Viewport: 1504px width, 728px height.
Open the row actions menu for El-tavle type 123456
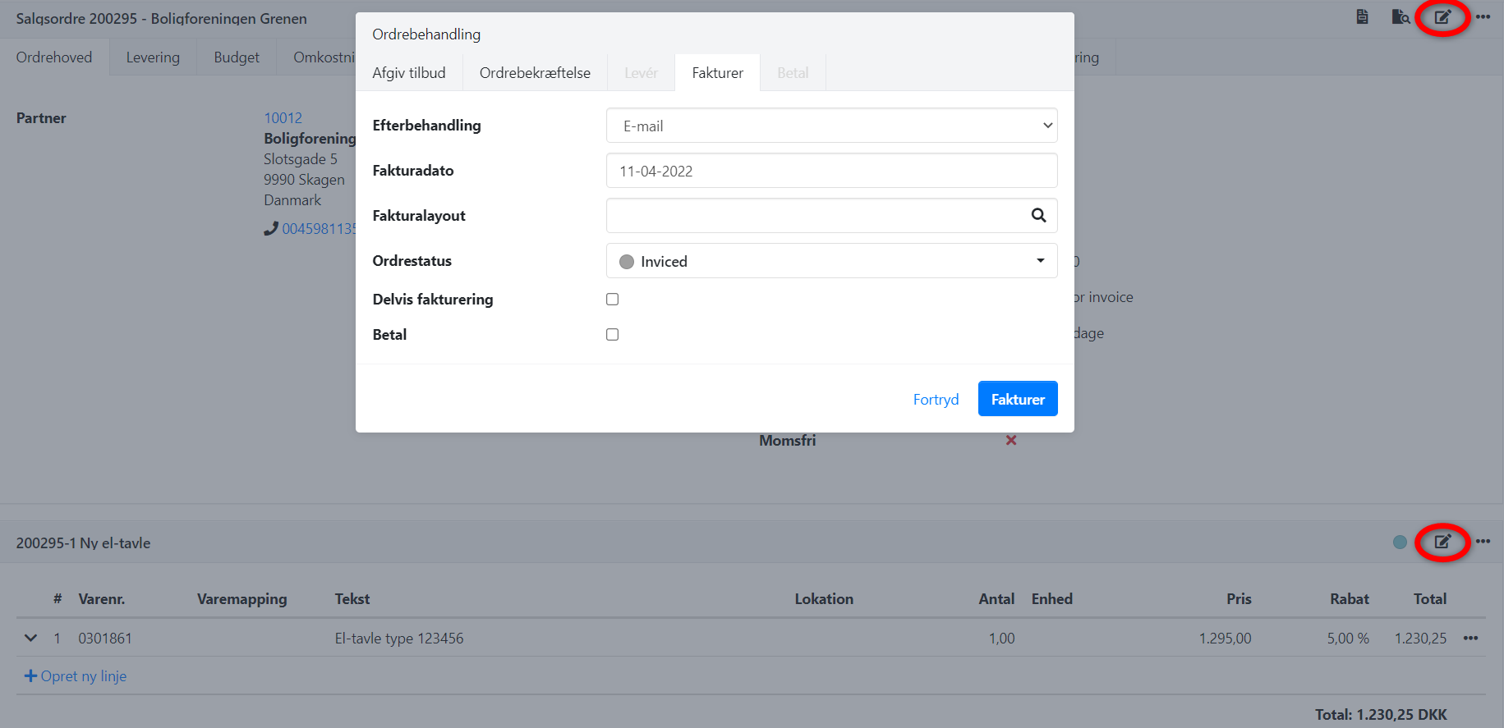tap(1470, 639)
